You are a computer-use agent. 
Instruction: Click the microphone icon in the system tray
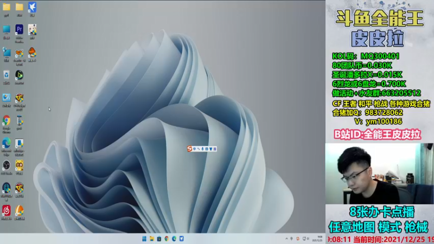[x=291, y=239]
